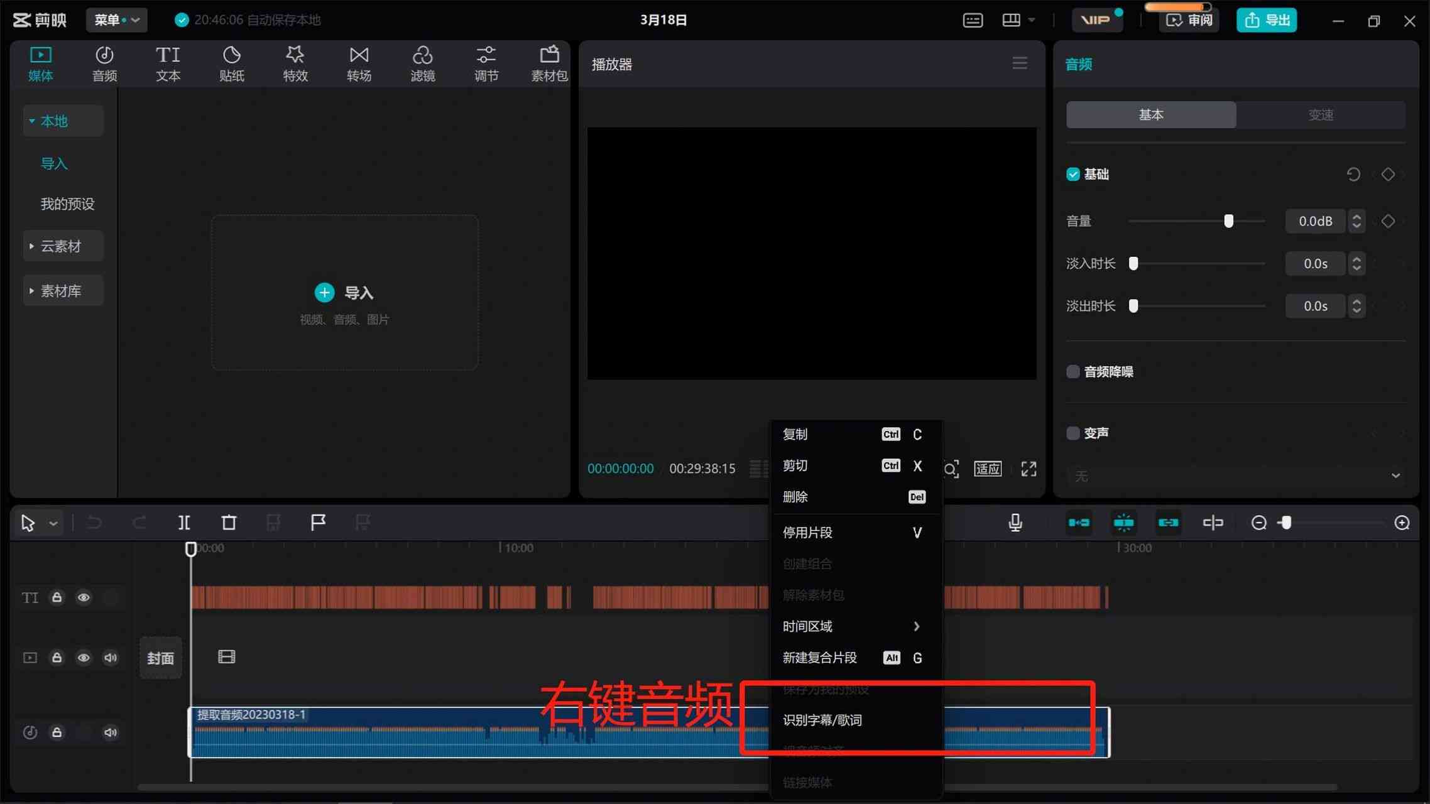Click the audio waveform timeline clip

648,731
